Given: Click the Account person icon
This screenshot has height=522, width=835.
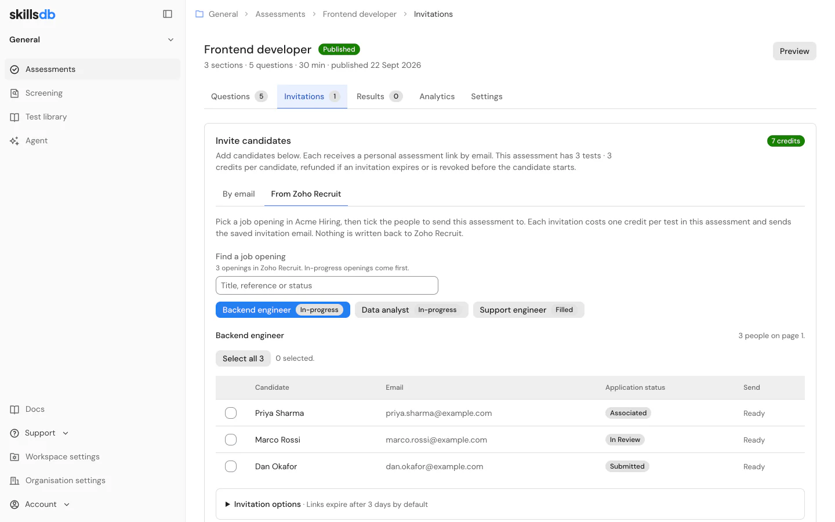Looking at the screenshot, I should (14, 505).
